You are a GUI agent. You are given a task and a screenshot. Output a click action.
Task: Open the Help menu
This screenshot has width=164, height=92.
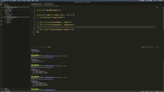37,1
